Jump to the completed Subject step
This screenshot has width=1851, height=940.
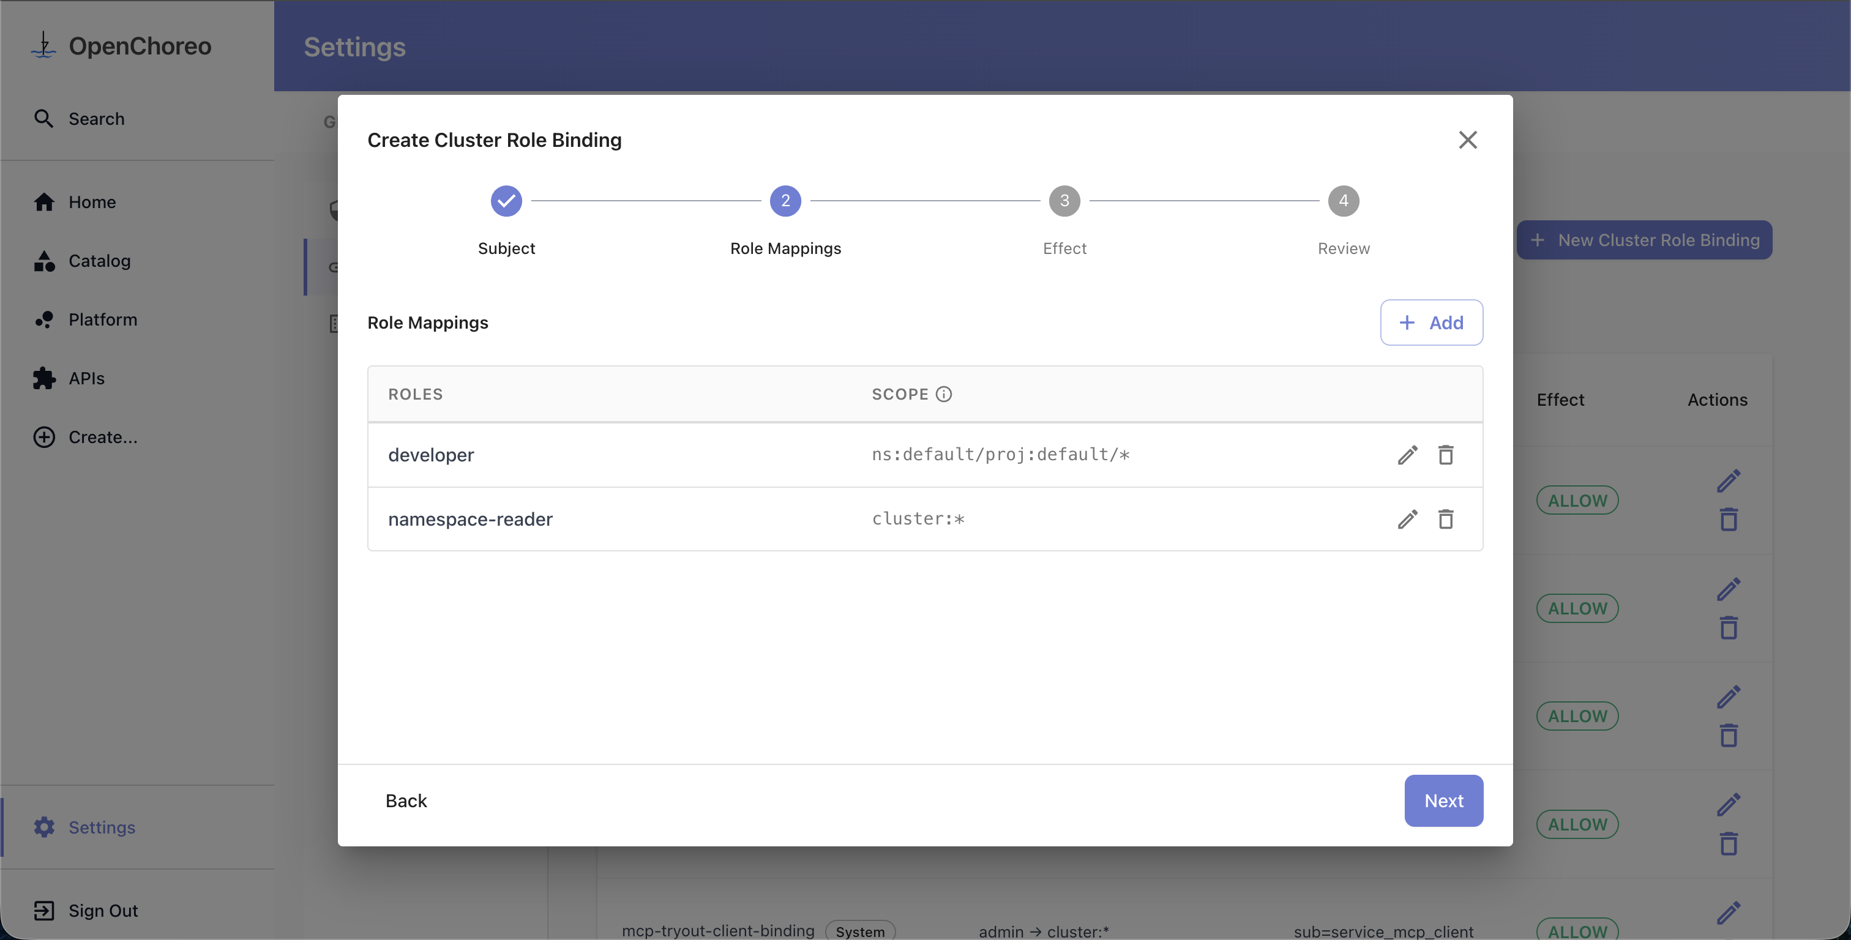pos(506,201)
